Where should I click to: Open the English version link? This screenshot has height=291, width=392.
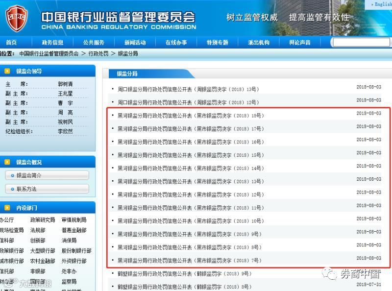[x=383, y=4]
